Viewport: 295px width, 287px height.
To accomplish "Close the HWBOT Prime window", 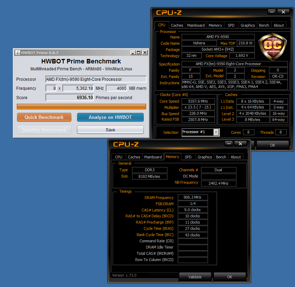I will coord(145,53).
